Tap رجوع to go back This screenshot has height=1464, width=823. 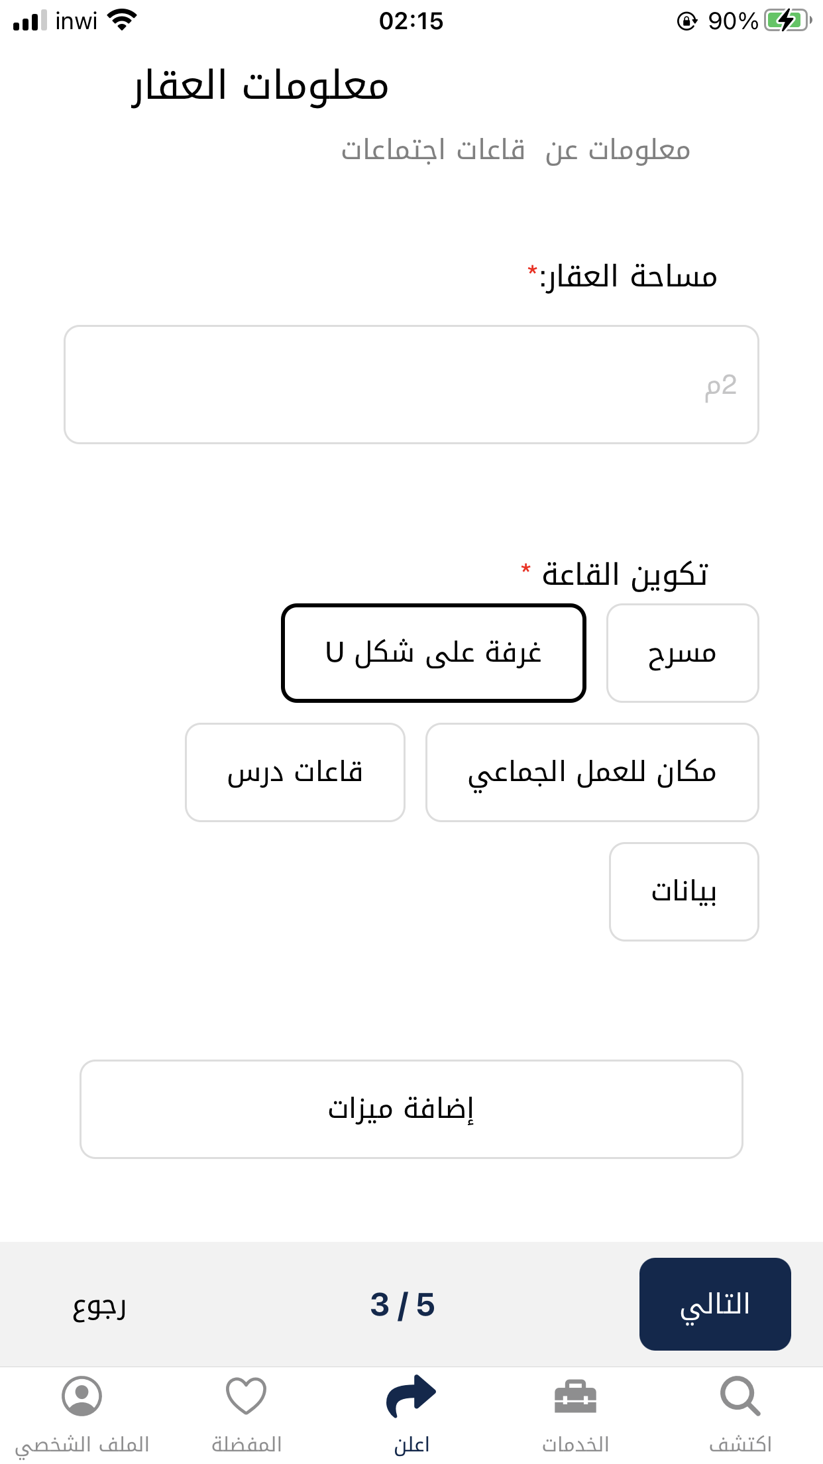pos(99,1305)
